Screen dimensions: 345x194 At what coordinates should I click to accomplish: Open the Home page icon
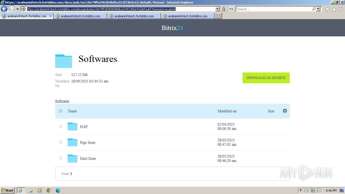[x=327, y=9]
